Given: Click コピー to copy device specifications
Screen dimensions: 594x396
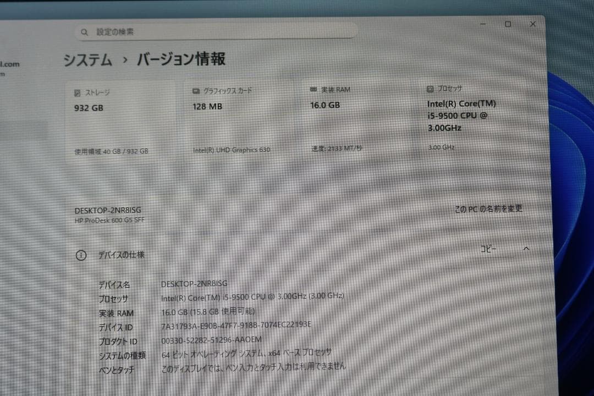Looking at the screenshot, I should (489, 249).
